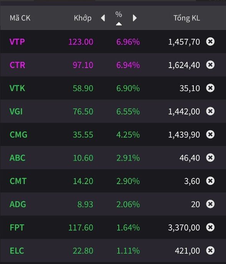Delete the ELC row

[x=210, y=251]
